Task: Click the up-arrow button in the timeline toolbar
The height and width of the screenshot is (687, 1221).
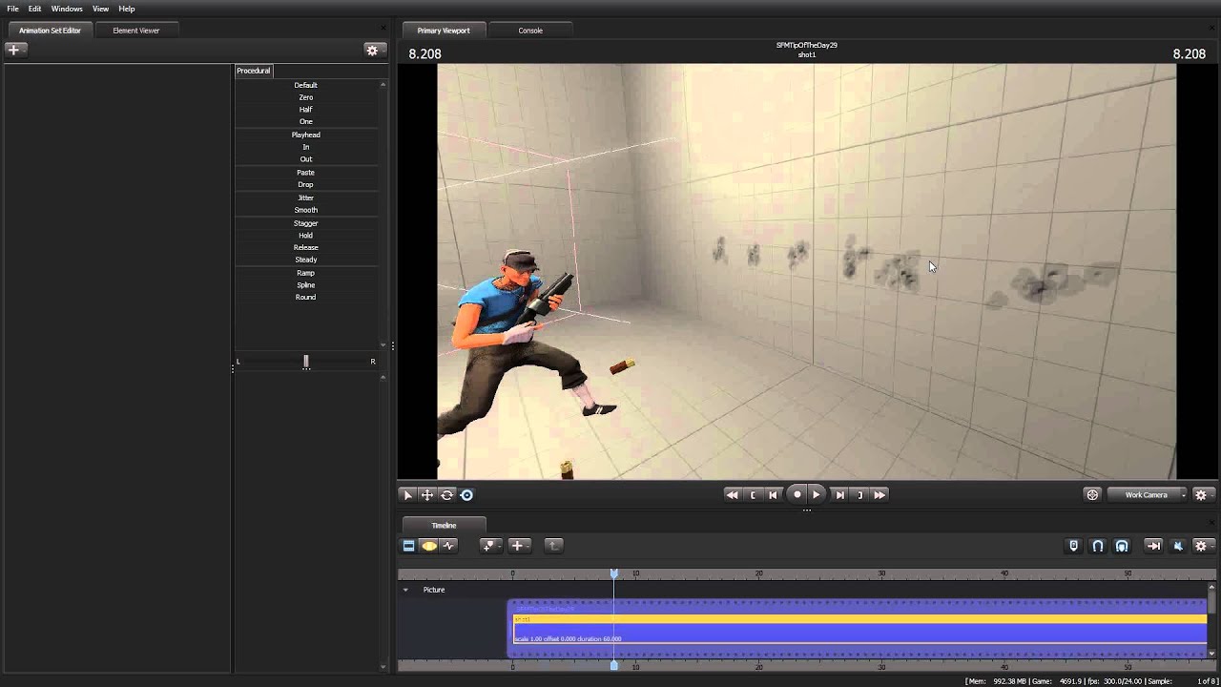Action: 553,546
